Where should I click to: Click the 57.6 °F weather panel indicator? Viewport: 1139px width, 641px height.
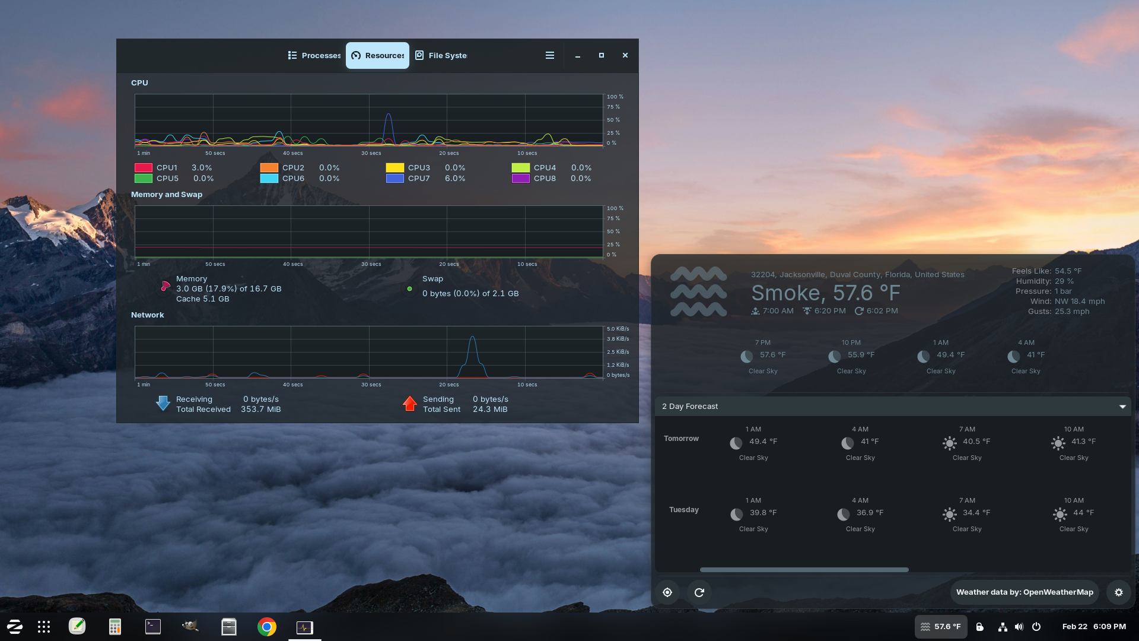point(941,627)
